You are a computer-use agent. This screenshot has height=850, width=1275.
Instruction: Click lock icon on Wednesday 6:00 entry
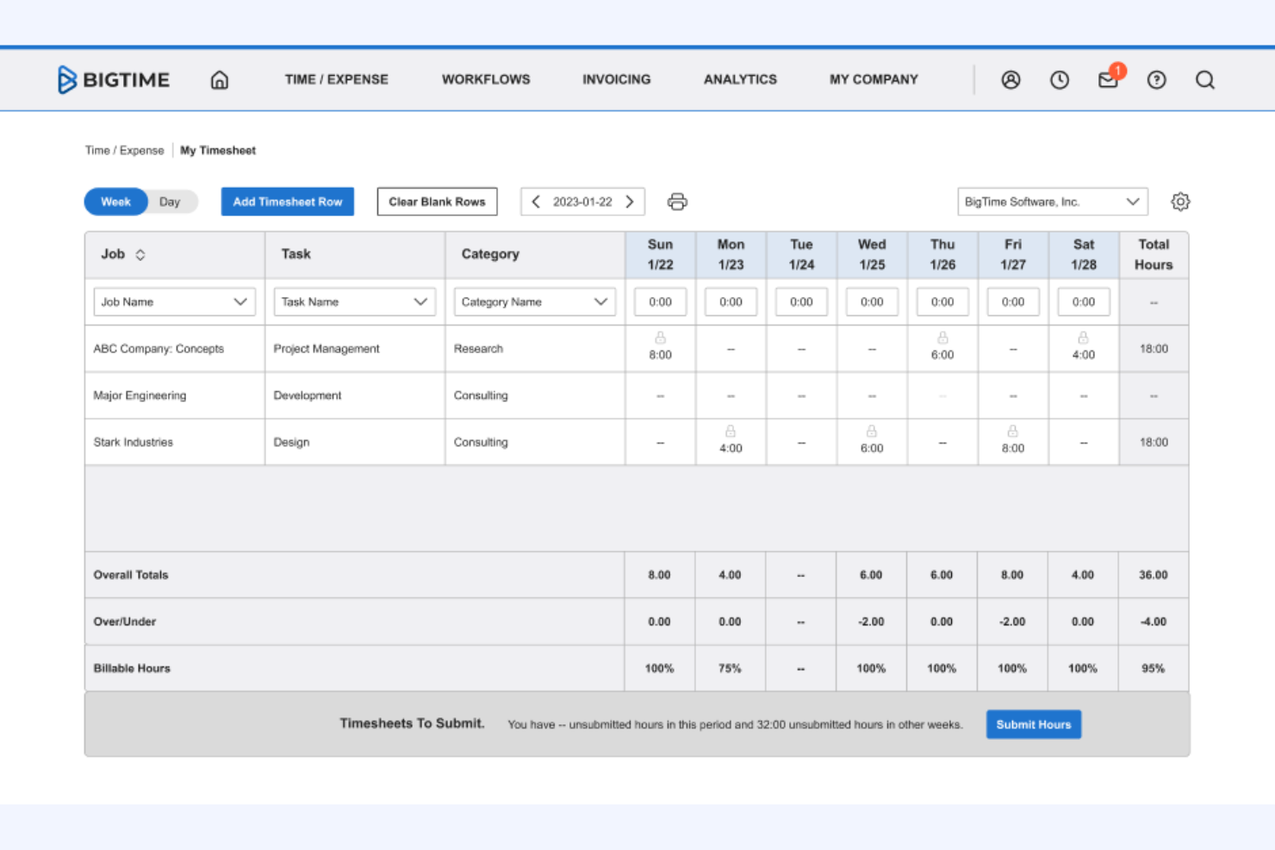click(x=872, y=431)
